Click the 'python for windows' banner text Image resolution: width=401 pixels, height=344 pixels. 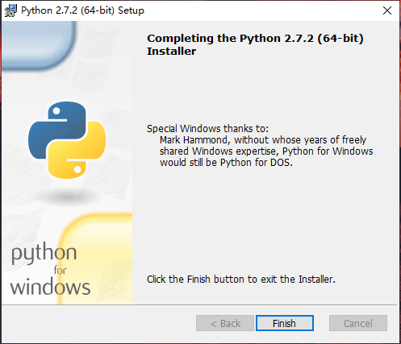[x=50, y=269]
